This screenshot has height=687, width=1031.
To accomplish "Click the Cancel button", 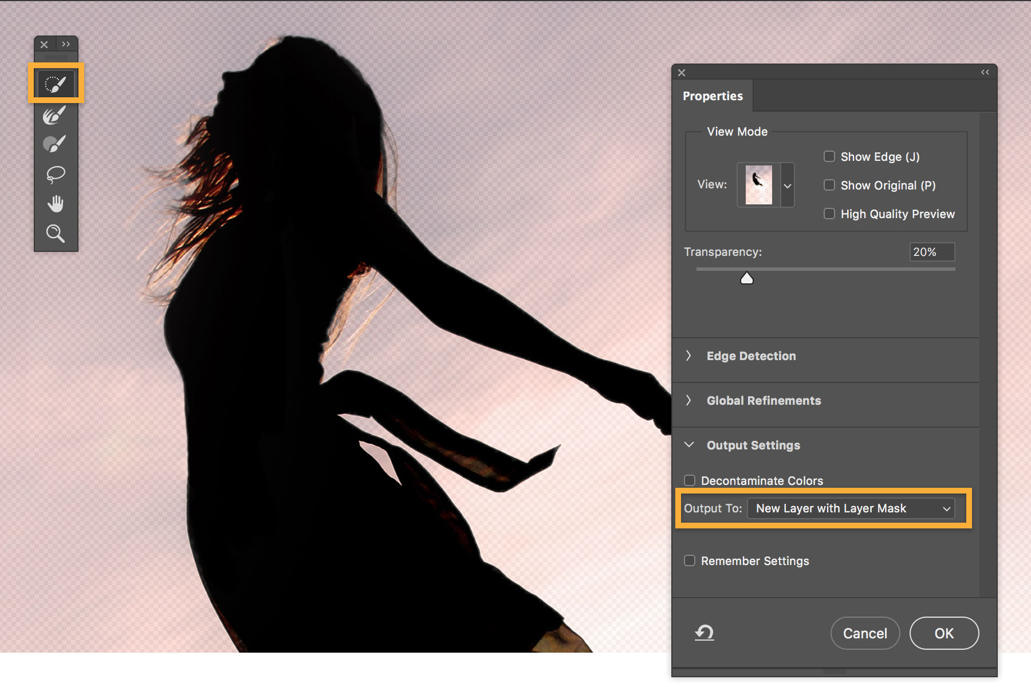I will 865,633.
